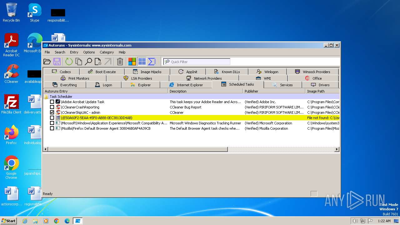The height and width of the screenshot is (225, 400).
Task: Open the Skype desktop shortcut
Action: coord(34,12)
